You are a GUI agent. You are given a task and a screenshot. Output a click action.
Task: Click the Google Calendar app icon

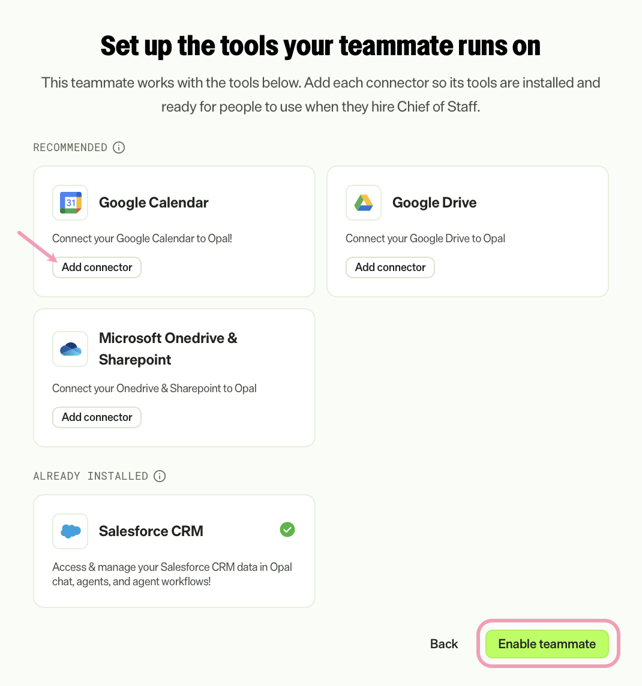[x=70, y=203]
